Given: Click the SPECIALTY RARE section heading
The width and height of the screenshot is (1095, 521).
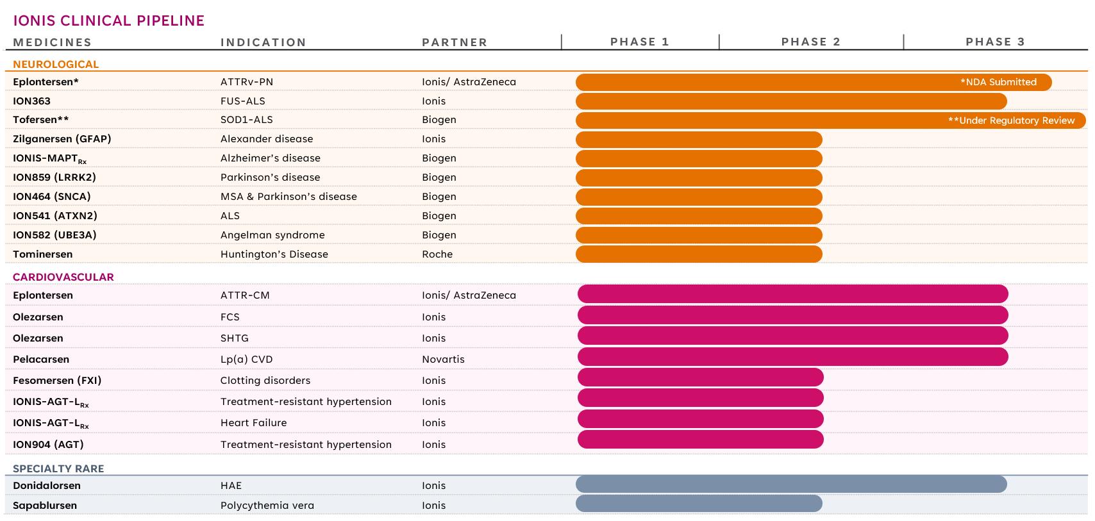Looking at the screenshot, I should [x=58, y=468].
